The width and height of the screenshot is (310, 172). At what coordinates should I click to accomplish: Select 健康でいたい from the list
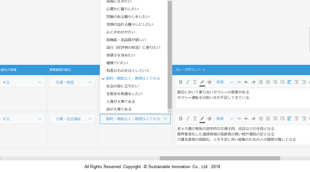point(117,63)
